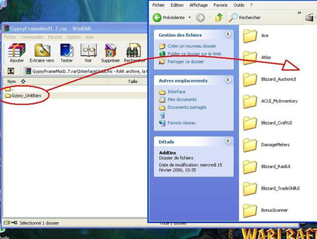Select the Ace folder
Viewport: 317px width, 239px height.
point(256,36)
